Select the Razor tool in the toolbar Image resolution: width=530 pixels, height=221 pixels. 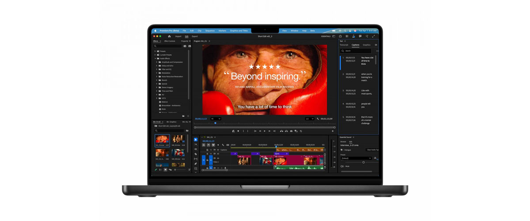(196, 154)
